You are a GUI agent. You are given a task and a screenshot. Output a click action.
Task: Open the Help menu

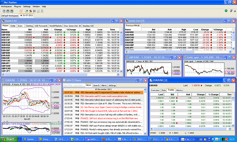coord(44,6)
